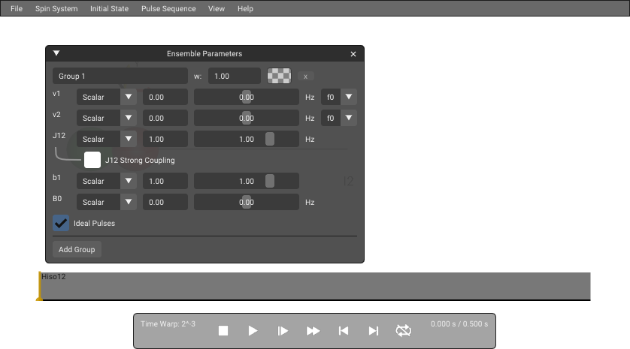The width and height of the screenshot is (630, 349).
Task: Open the b1 Scalar type dropdown
Action: [107, 181]
